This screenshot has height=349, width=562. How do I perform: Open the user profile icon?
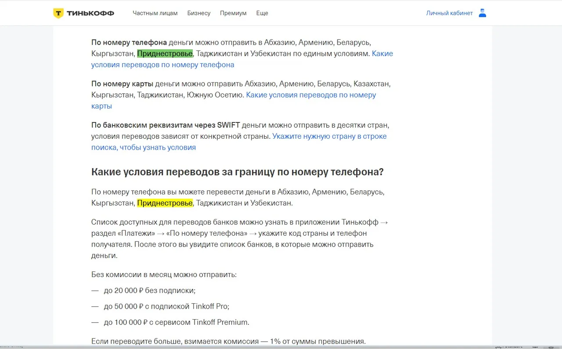(483, 13)
